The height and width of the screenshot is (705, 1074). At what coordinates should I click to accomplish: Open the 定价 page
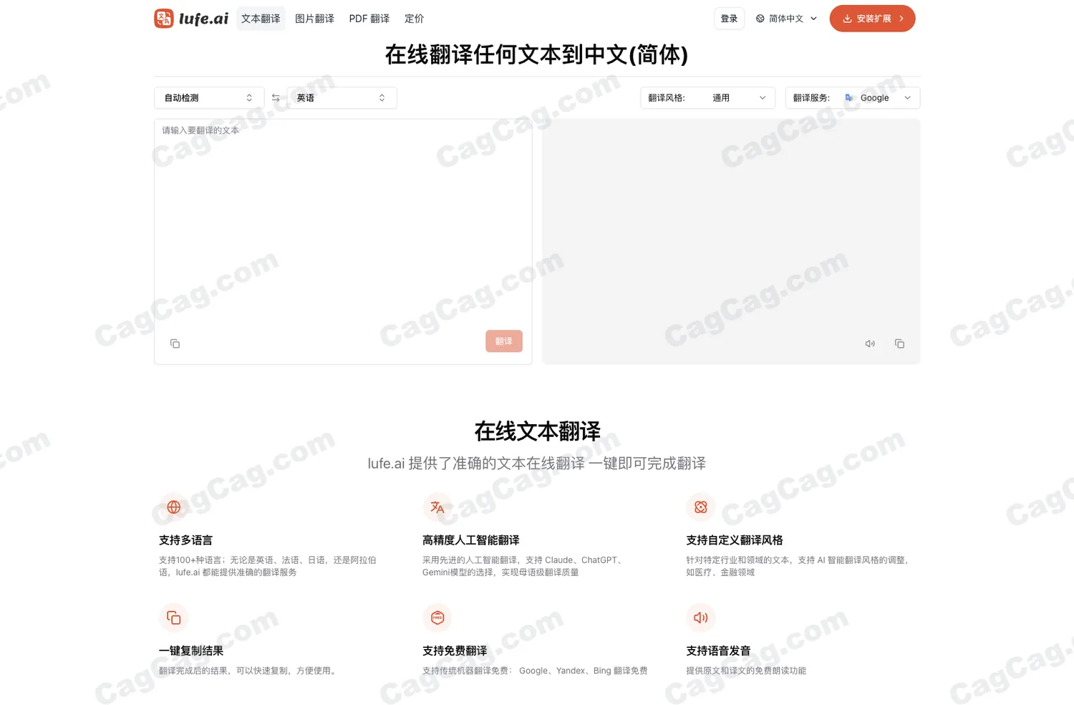[414, 19]
